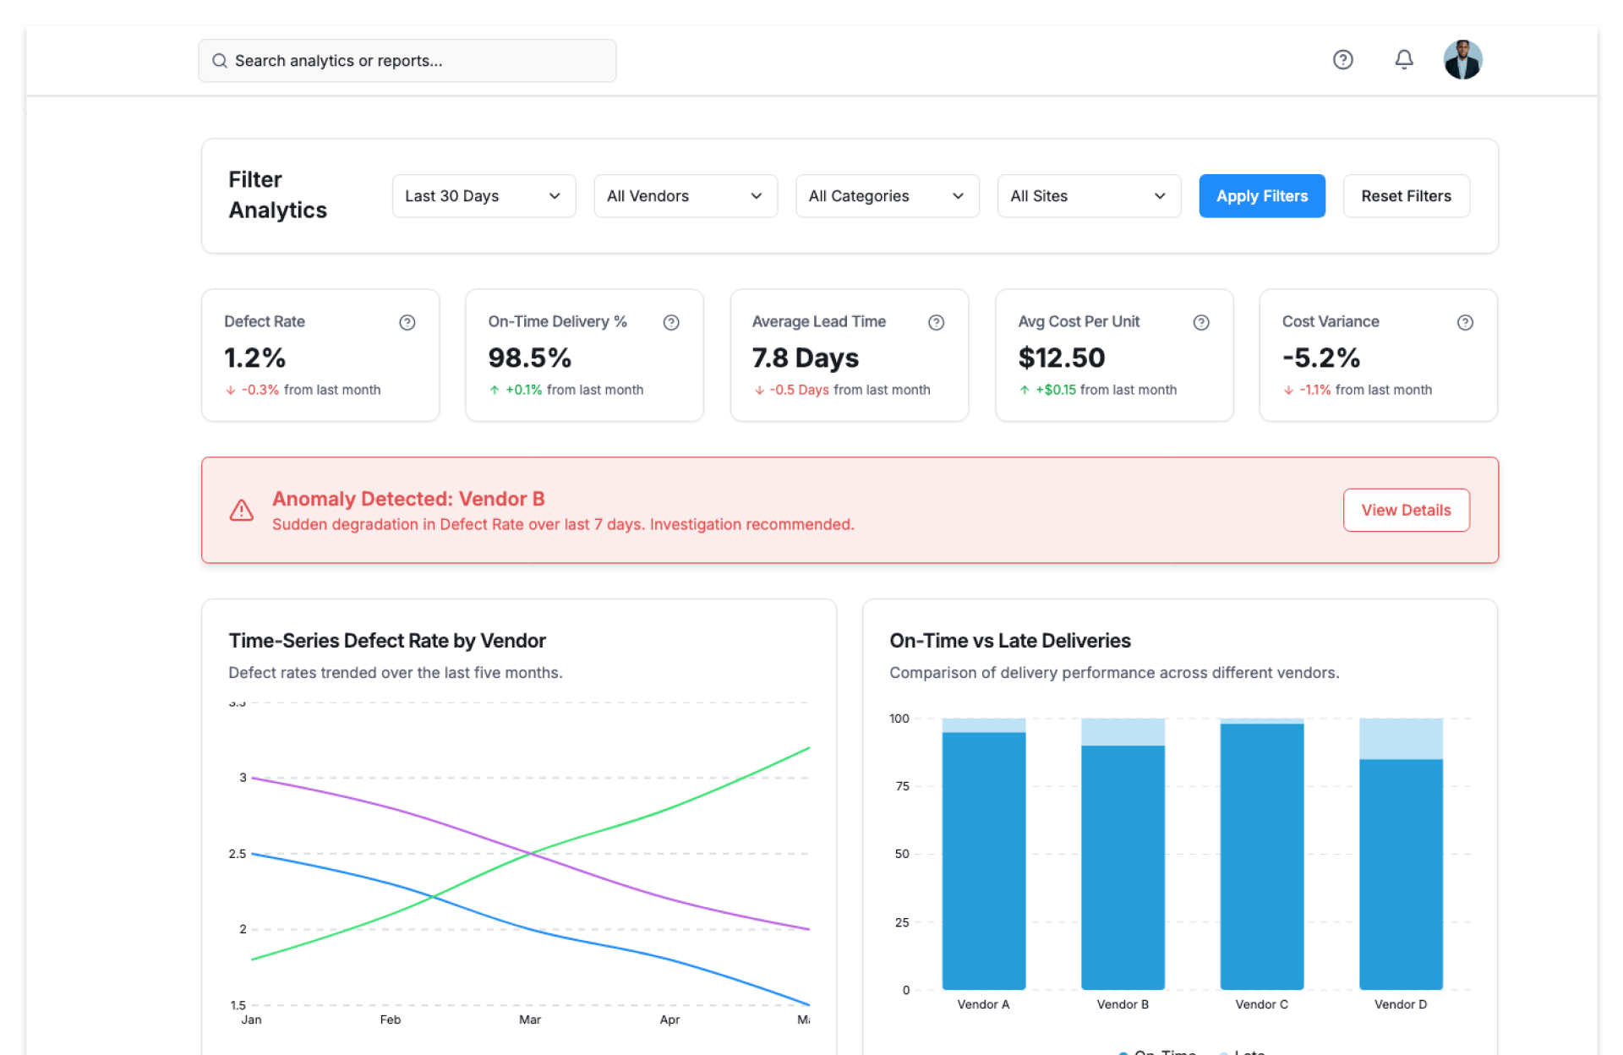
Task: Click On-Time Delivery % info icon
Action: click(x=671, y=322)
